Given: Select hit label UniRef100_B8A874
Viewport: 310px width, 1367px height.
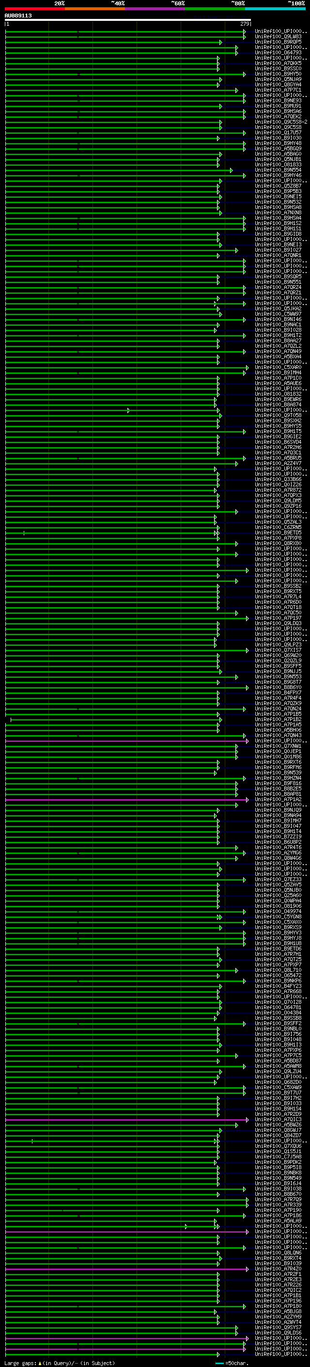Looking at the screenshot, I should pos(278,405).
